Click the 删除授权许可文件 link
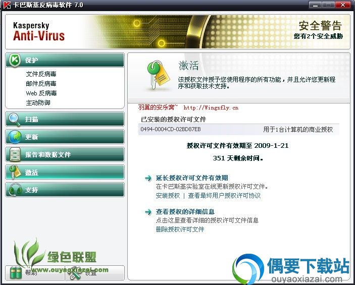355x285 pixels. 180,230
